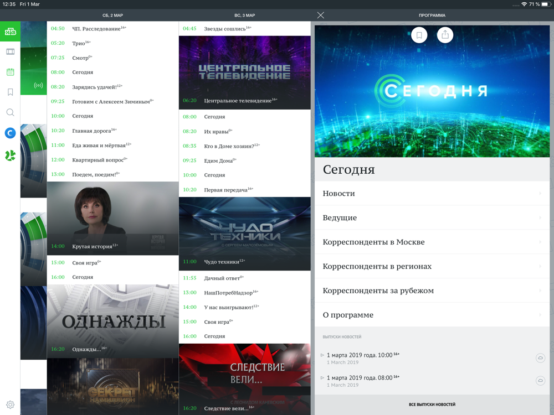Screen dimensions: 554x415
Task: Select 04:45 Звезды сошлись
Action: (244, 29)
